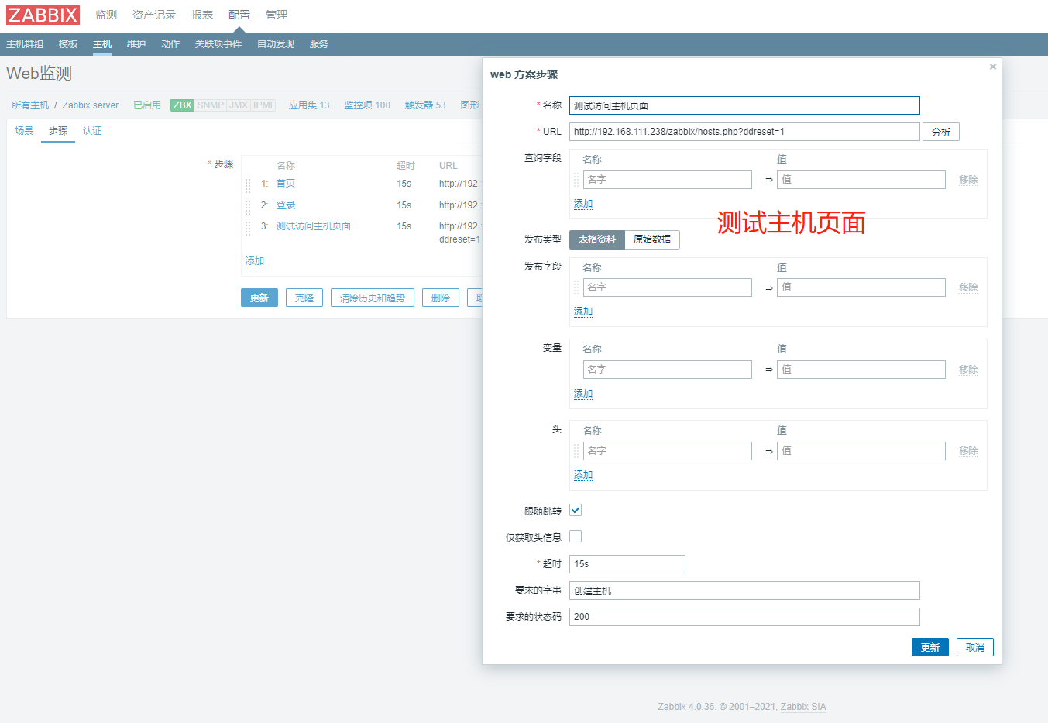This screenshot has width=1048, height=723.
Task: Click drag handle in 发布字段 row
Action: click(576, 287)
